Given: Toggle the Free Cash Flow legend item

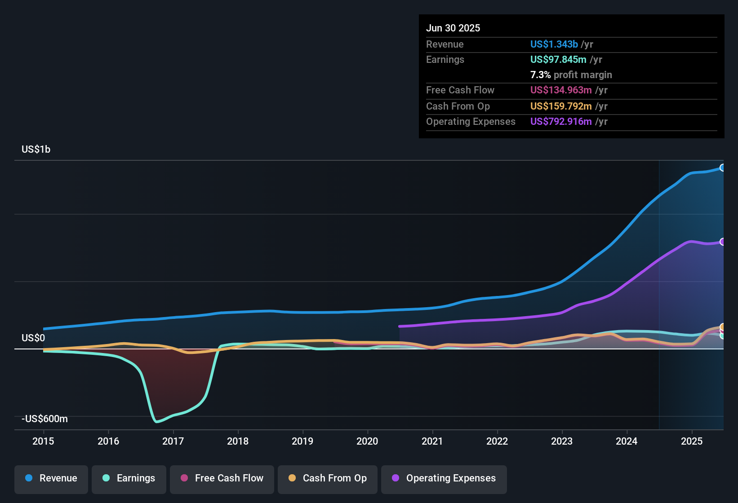Looking at the screenshot, I should (222, 479).
